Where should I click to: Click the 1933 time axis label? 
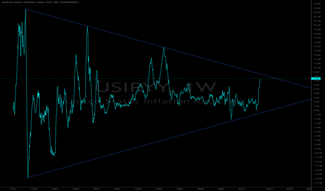pyautogui.click(x=55, y=189)
